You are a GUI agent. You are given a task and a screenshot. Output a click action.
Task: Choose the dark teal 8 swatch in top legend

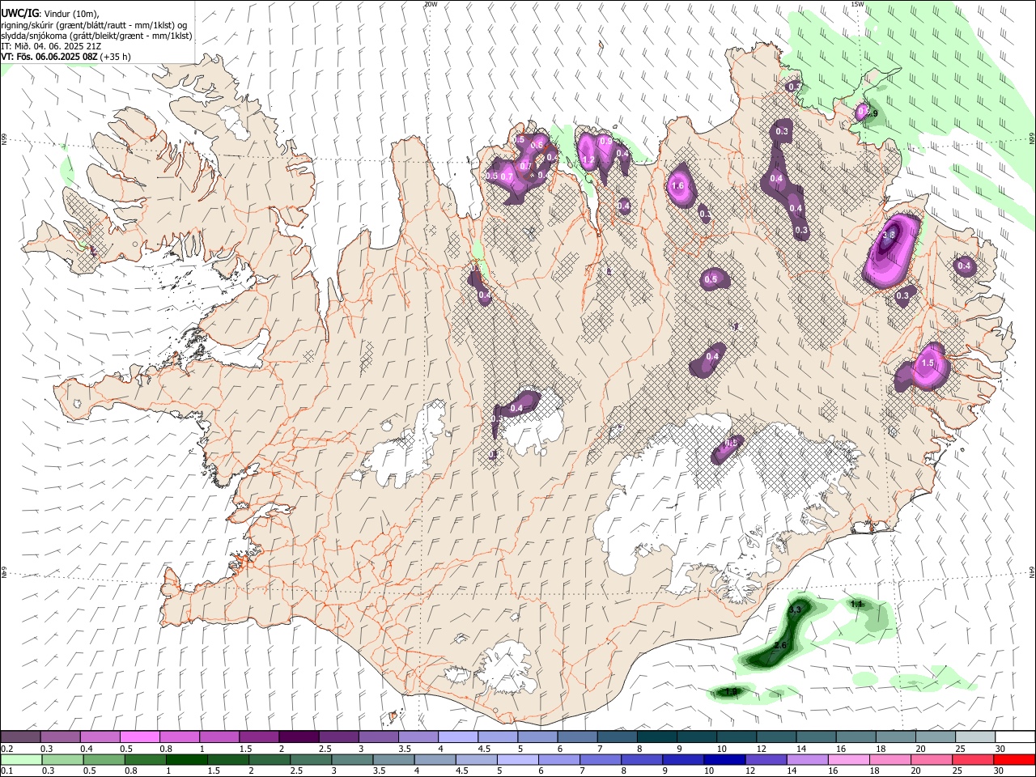656,737
